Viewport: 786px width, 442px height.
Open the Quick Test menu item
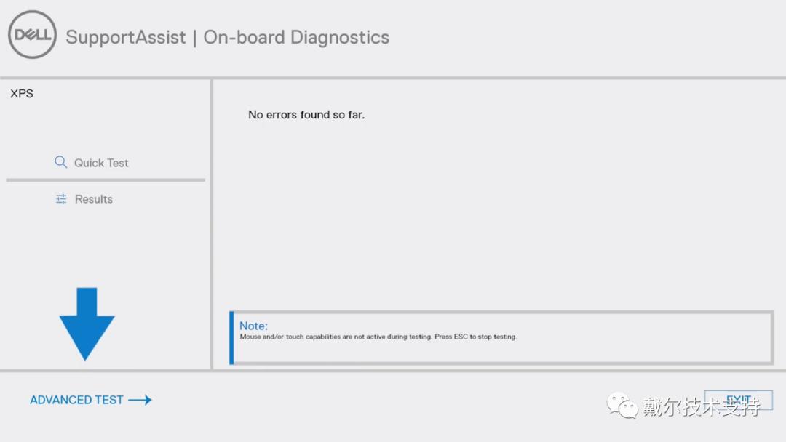[101, 163]
